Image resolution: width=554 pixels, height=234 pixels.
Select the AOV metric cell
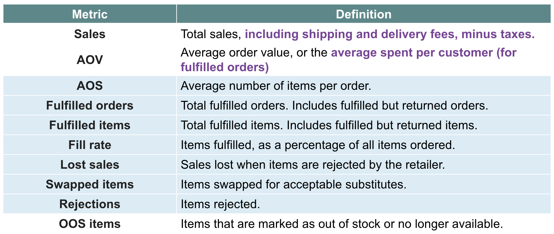90,60
